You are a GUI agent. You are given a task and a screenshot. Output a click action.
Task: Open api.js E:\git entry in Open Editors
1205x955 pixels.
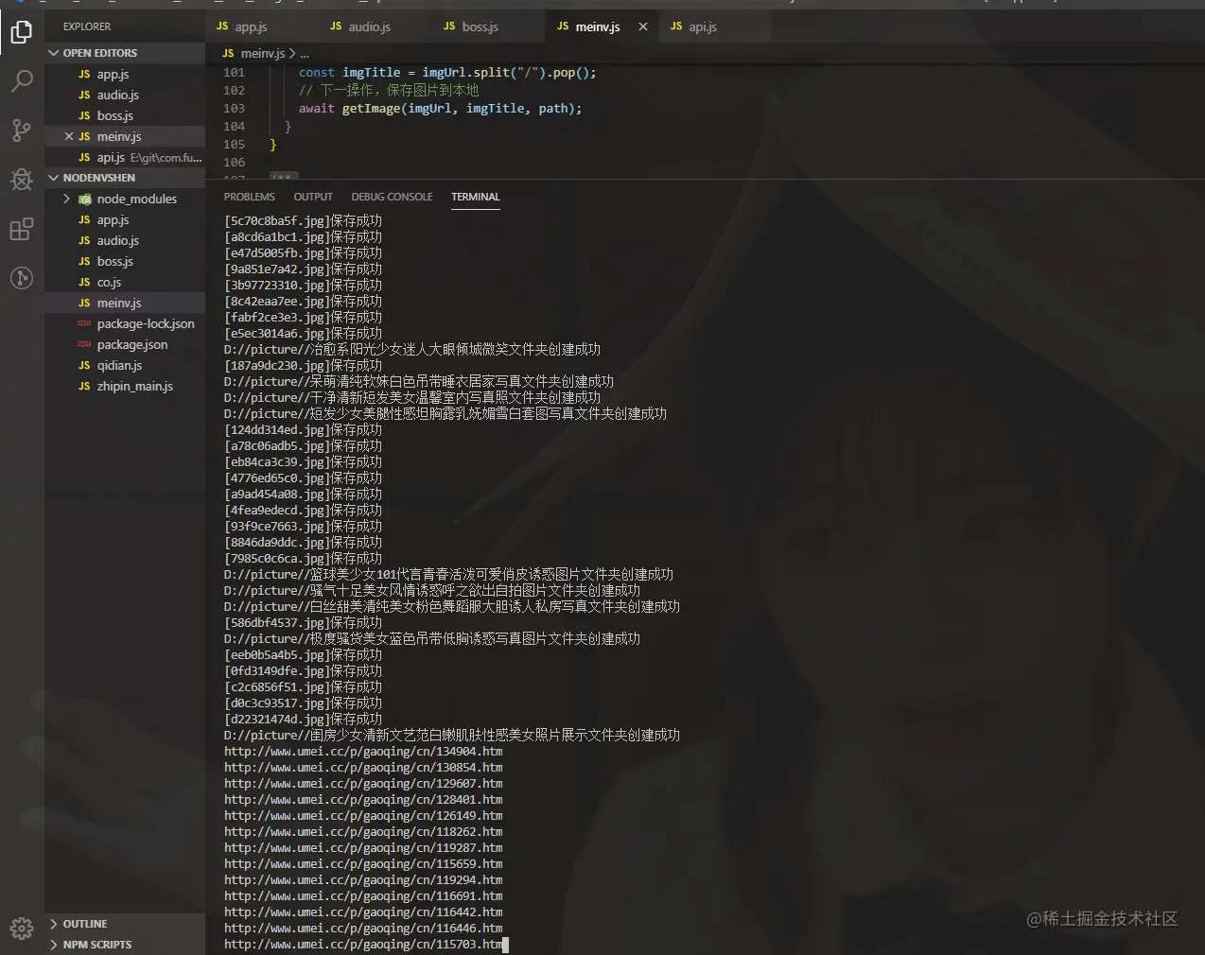pyautogui.click(x=125, y=157)
